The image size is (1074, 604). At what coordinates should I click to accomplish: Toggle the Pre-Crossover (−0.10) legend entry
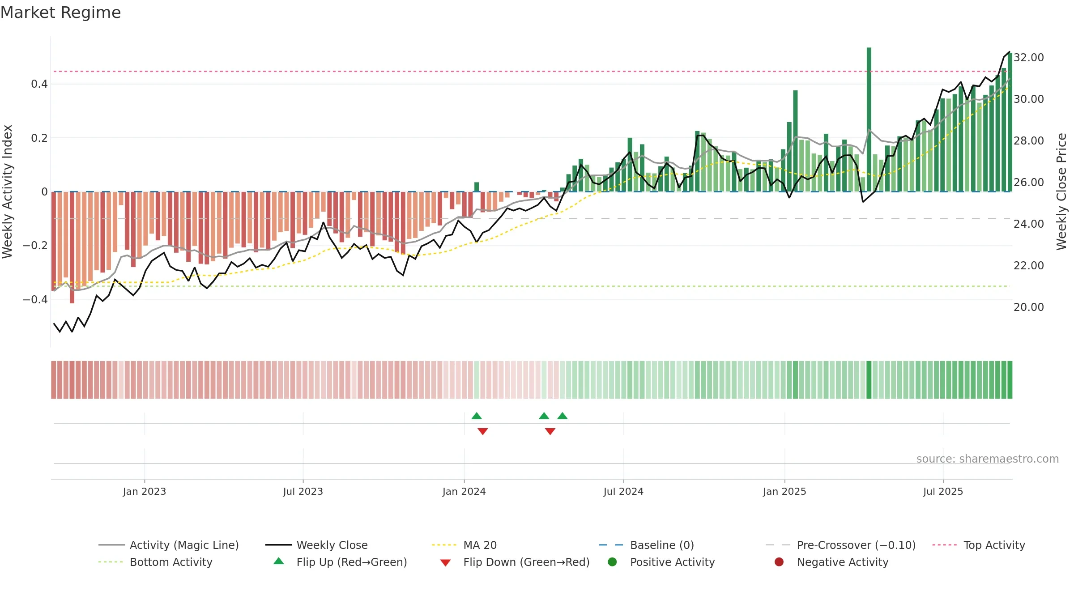click(x=840, y=545)
